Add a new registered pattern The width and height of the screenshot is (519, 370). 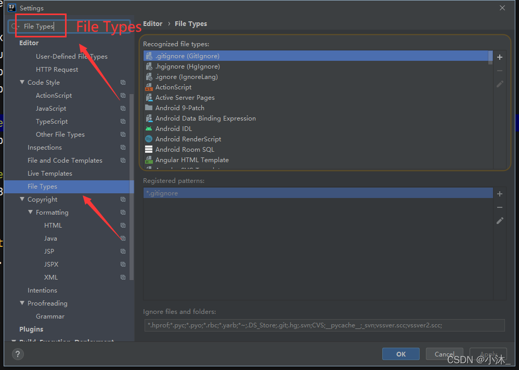click(500, 194)
